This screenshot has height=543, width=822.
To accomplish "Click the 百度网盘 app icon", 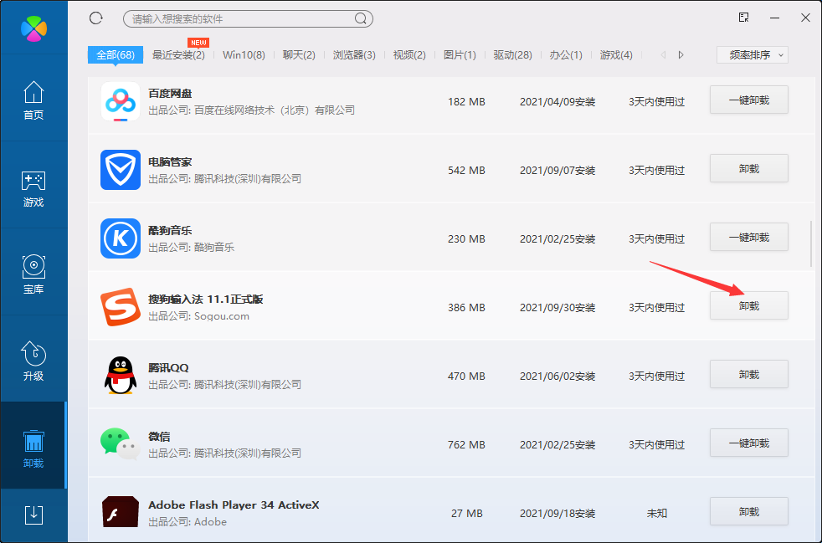I will pos(121,101).
